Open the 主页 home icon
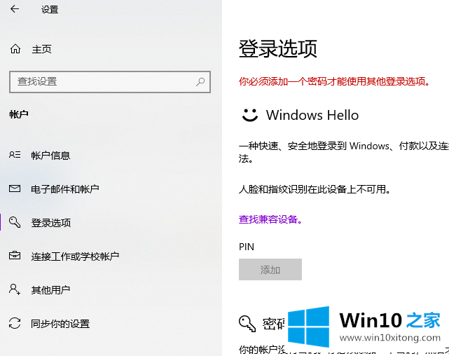Screen dimensions: 449x356 tap(15, 49)
